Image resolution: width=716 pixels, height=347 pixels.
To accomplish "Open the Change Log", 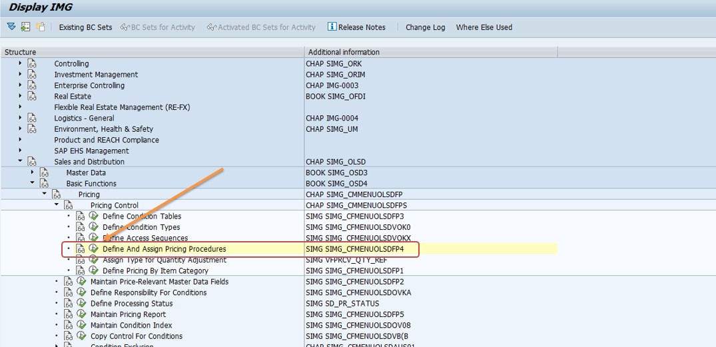I will click(426, 27).
